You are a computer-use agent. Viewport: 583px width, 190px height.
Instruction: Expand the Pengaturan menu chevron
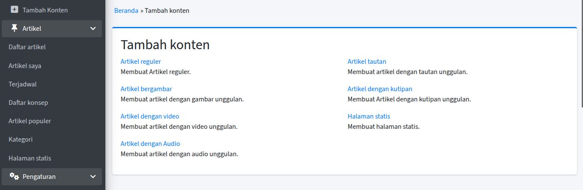coord(93,176)
